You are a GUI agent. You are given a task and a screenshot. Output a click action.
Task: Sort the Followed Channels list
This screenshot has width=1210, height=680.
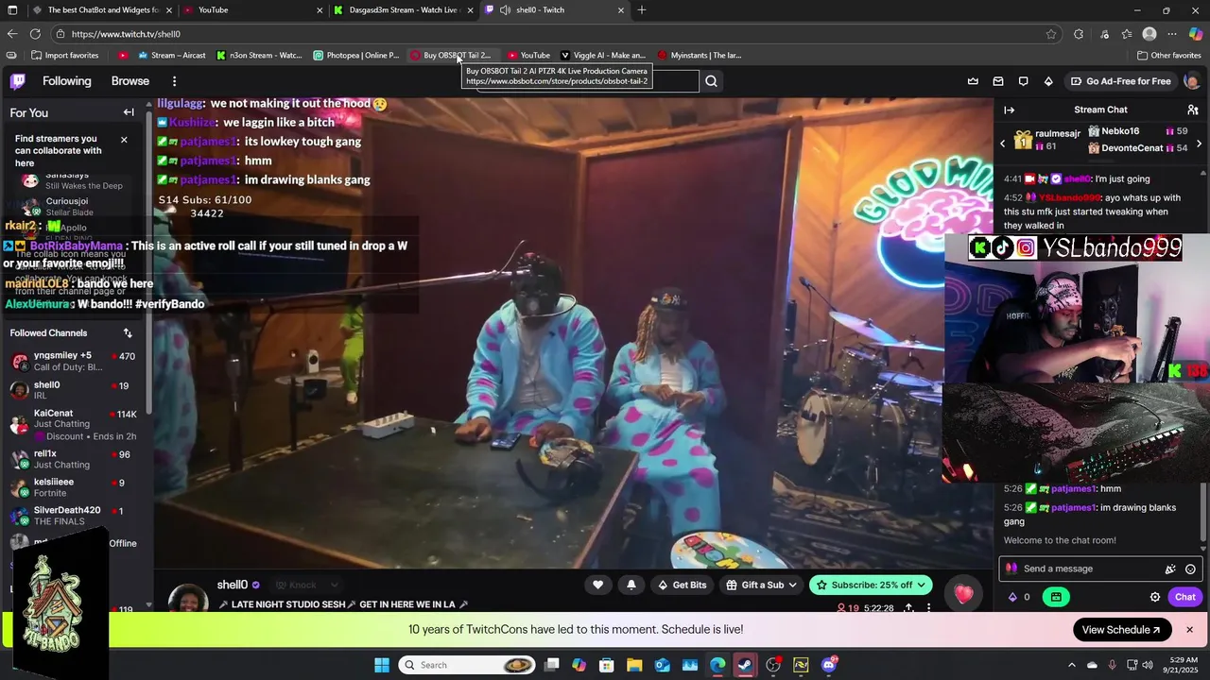click(x=128, y=332)
